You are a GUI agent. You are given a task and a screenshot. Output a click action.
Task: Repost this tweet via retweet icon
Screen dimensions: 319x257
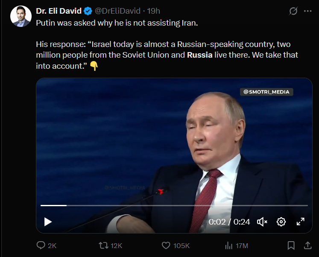(x=103, y=245)
